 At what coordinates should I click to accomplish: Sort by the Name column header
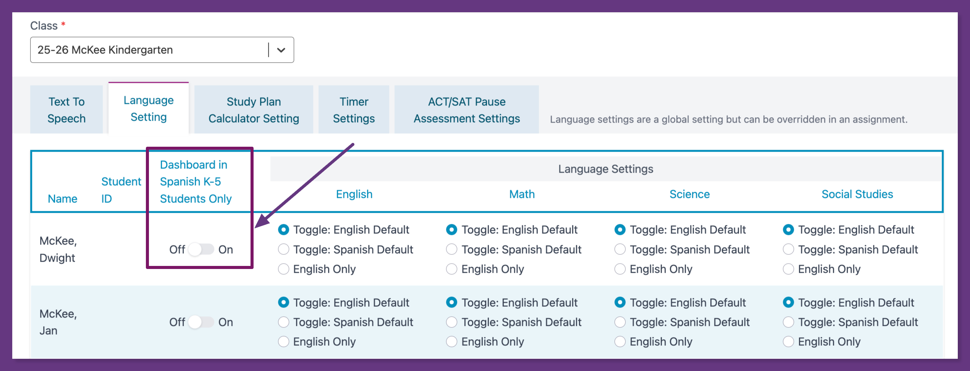63,199
